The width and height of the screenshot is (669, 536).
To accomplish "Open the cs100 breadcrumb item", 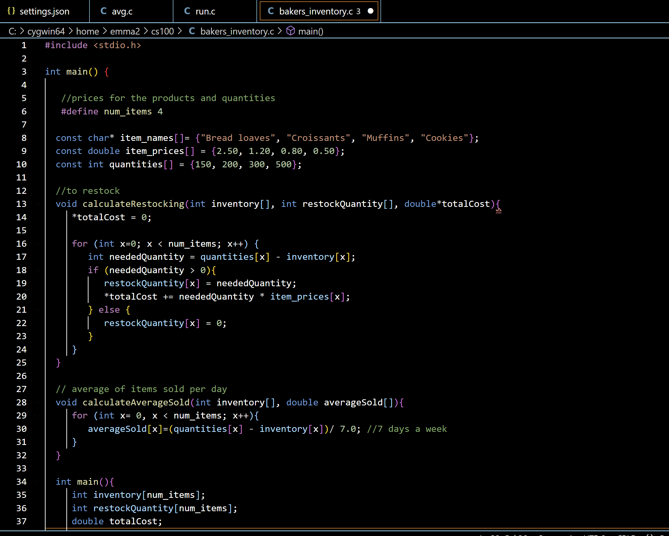I will (x=162, y=31).
